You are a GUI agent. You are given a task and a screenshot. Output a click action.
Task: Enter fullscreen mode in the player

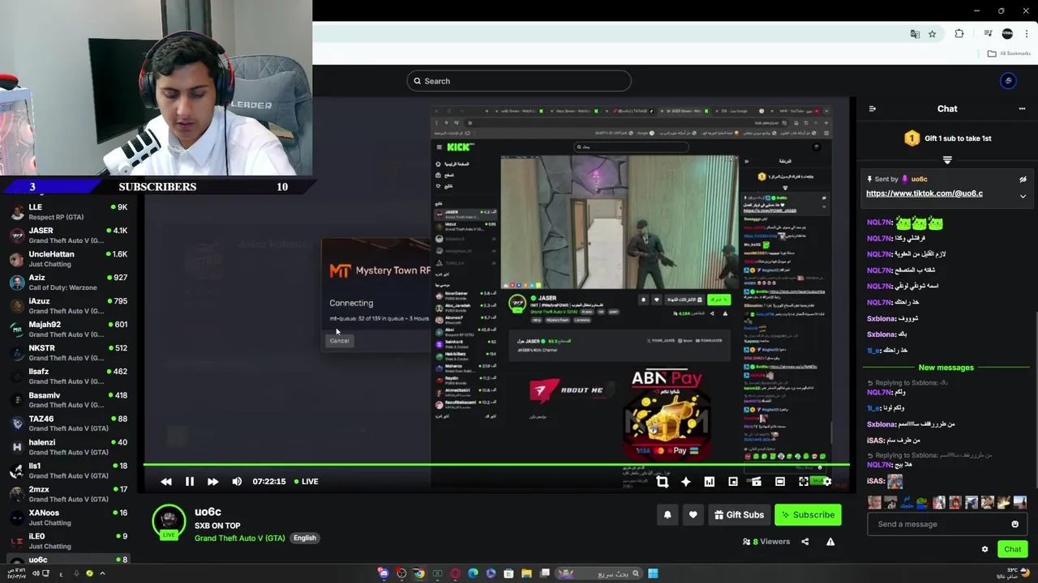(x=804, y=481)
